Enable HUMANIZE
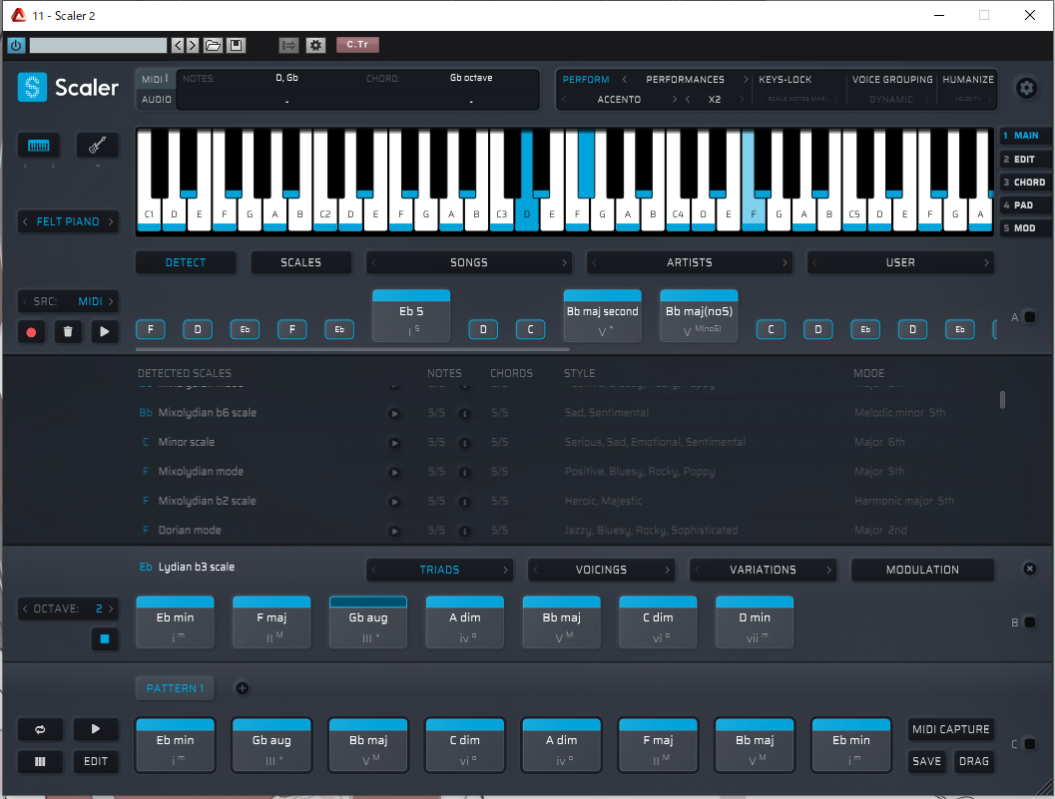 click(x=968, y=80)
